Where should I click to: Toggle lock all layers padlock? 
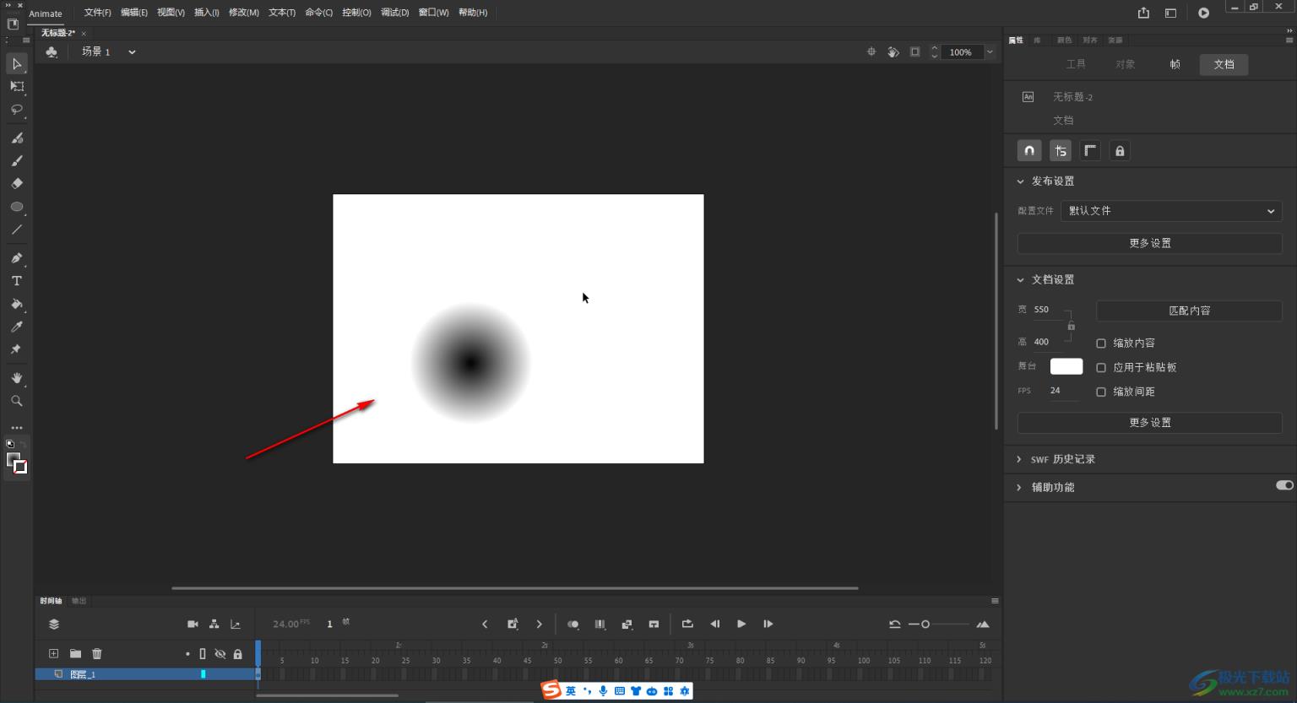(x=238, y=654)
